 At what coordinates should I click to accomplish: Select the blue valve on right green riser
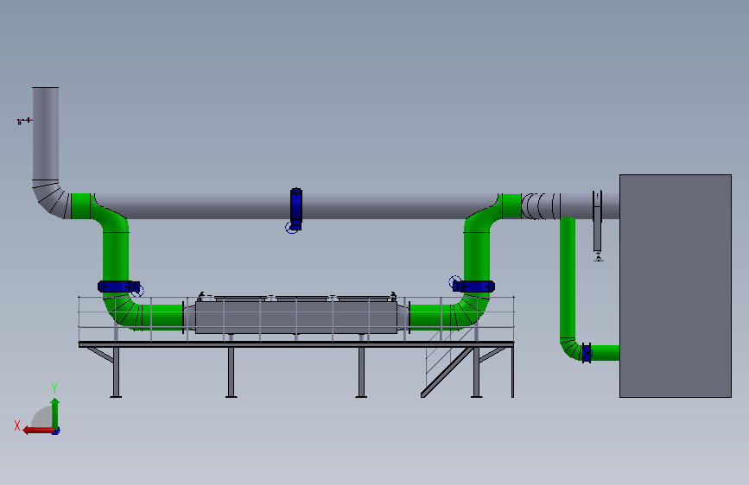click(473, 286)
